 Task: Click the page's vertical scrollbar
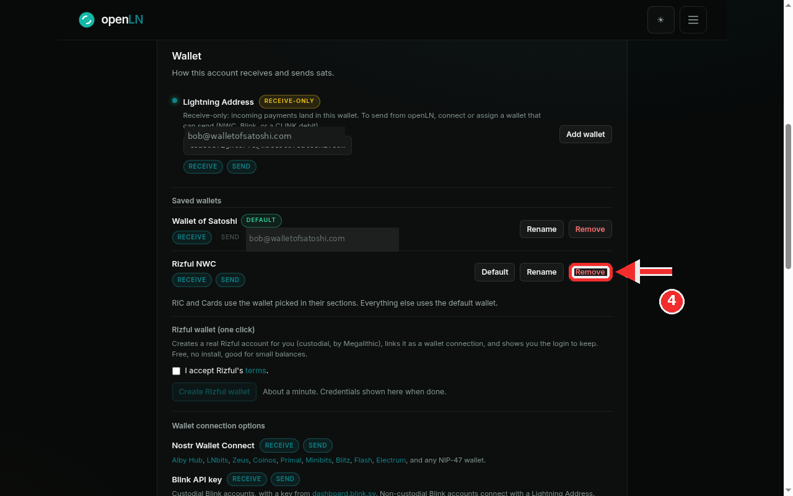click(788, 197)
